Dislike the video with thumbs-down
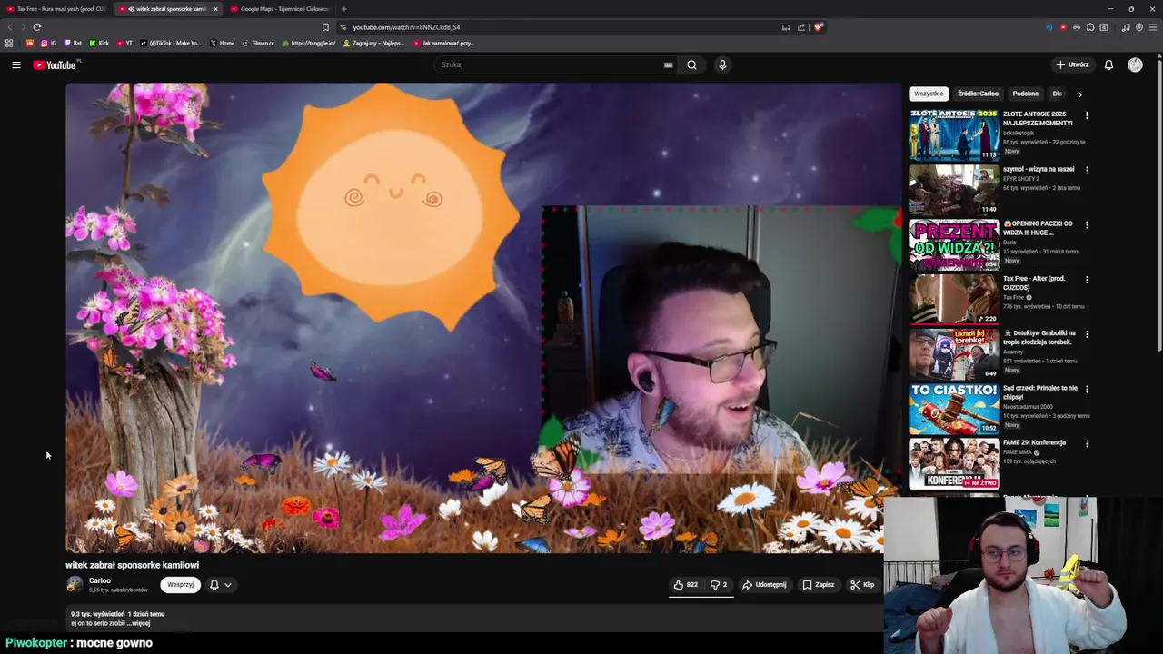 pos(719,585)
